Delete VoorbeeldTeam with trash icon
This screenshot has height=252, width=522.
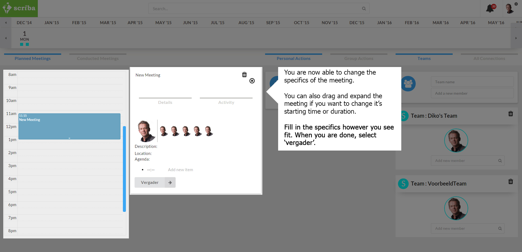[510, 182]
